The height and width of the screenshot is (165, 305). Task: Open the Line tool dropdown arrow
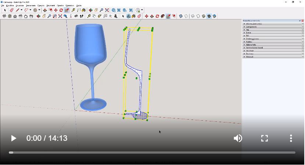(21, 10)
